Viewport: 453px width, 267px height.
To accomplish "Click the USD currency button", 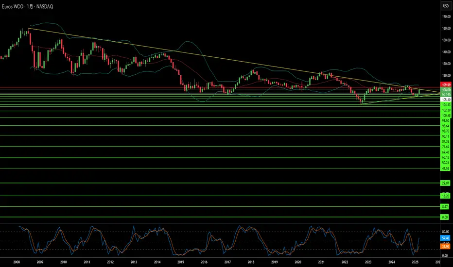I will (x=445, y=6).
